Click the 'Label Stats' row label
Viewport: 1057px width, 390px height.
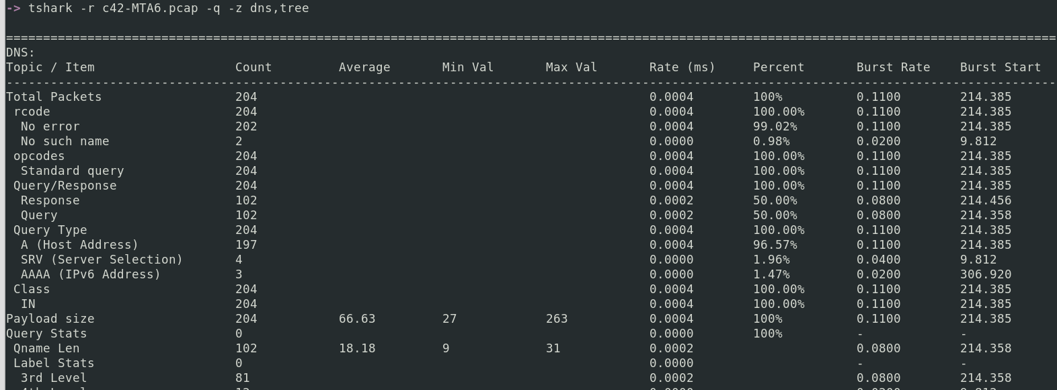pyautogui.click(x=54, y=363)
